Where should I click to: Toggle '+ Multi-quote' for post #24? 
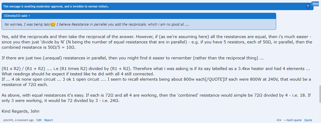(293, 120)
